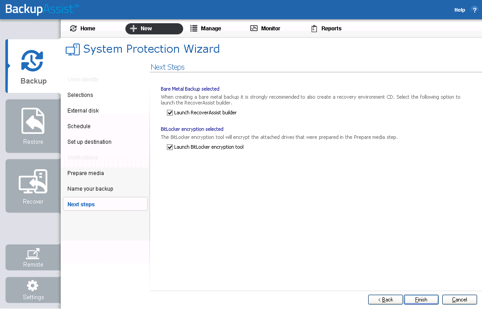482x309 pixels.
Task: Click the Backup label in sidebar
Action: click(x=33, y=81)
